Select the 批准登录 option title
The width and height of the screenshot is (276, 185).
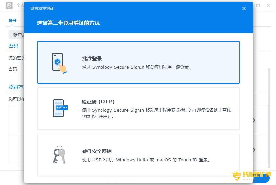coord(92,59)
